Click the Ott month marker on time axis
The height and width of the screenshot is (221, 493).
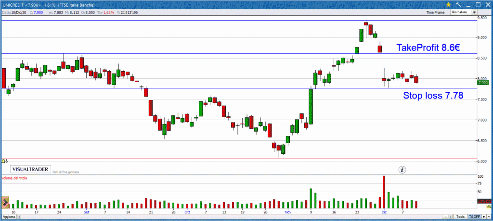[x=187, y=212]
